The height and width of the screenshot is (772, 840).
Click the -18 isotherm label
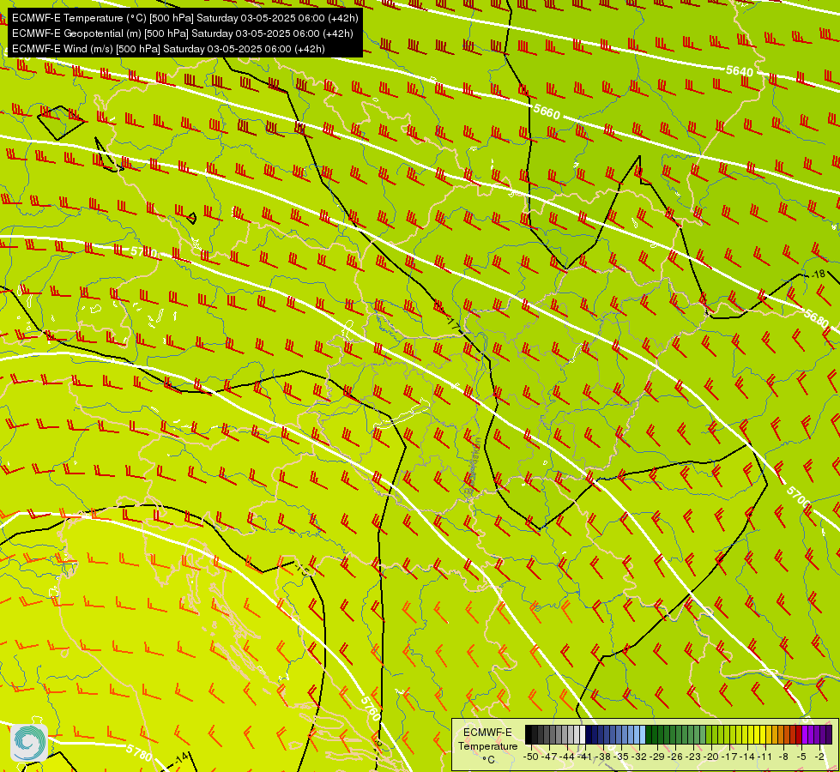(x=818, y=274)
